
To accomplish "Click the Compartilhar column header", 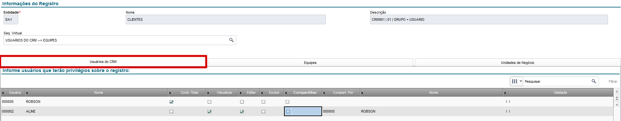I will (x=303, y=93).
